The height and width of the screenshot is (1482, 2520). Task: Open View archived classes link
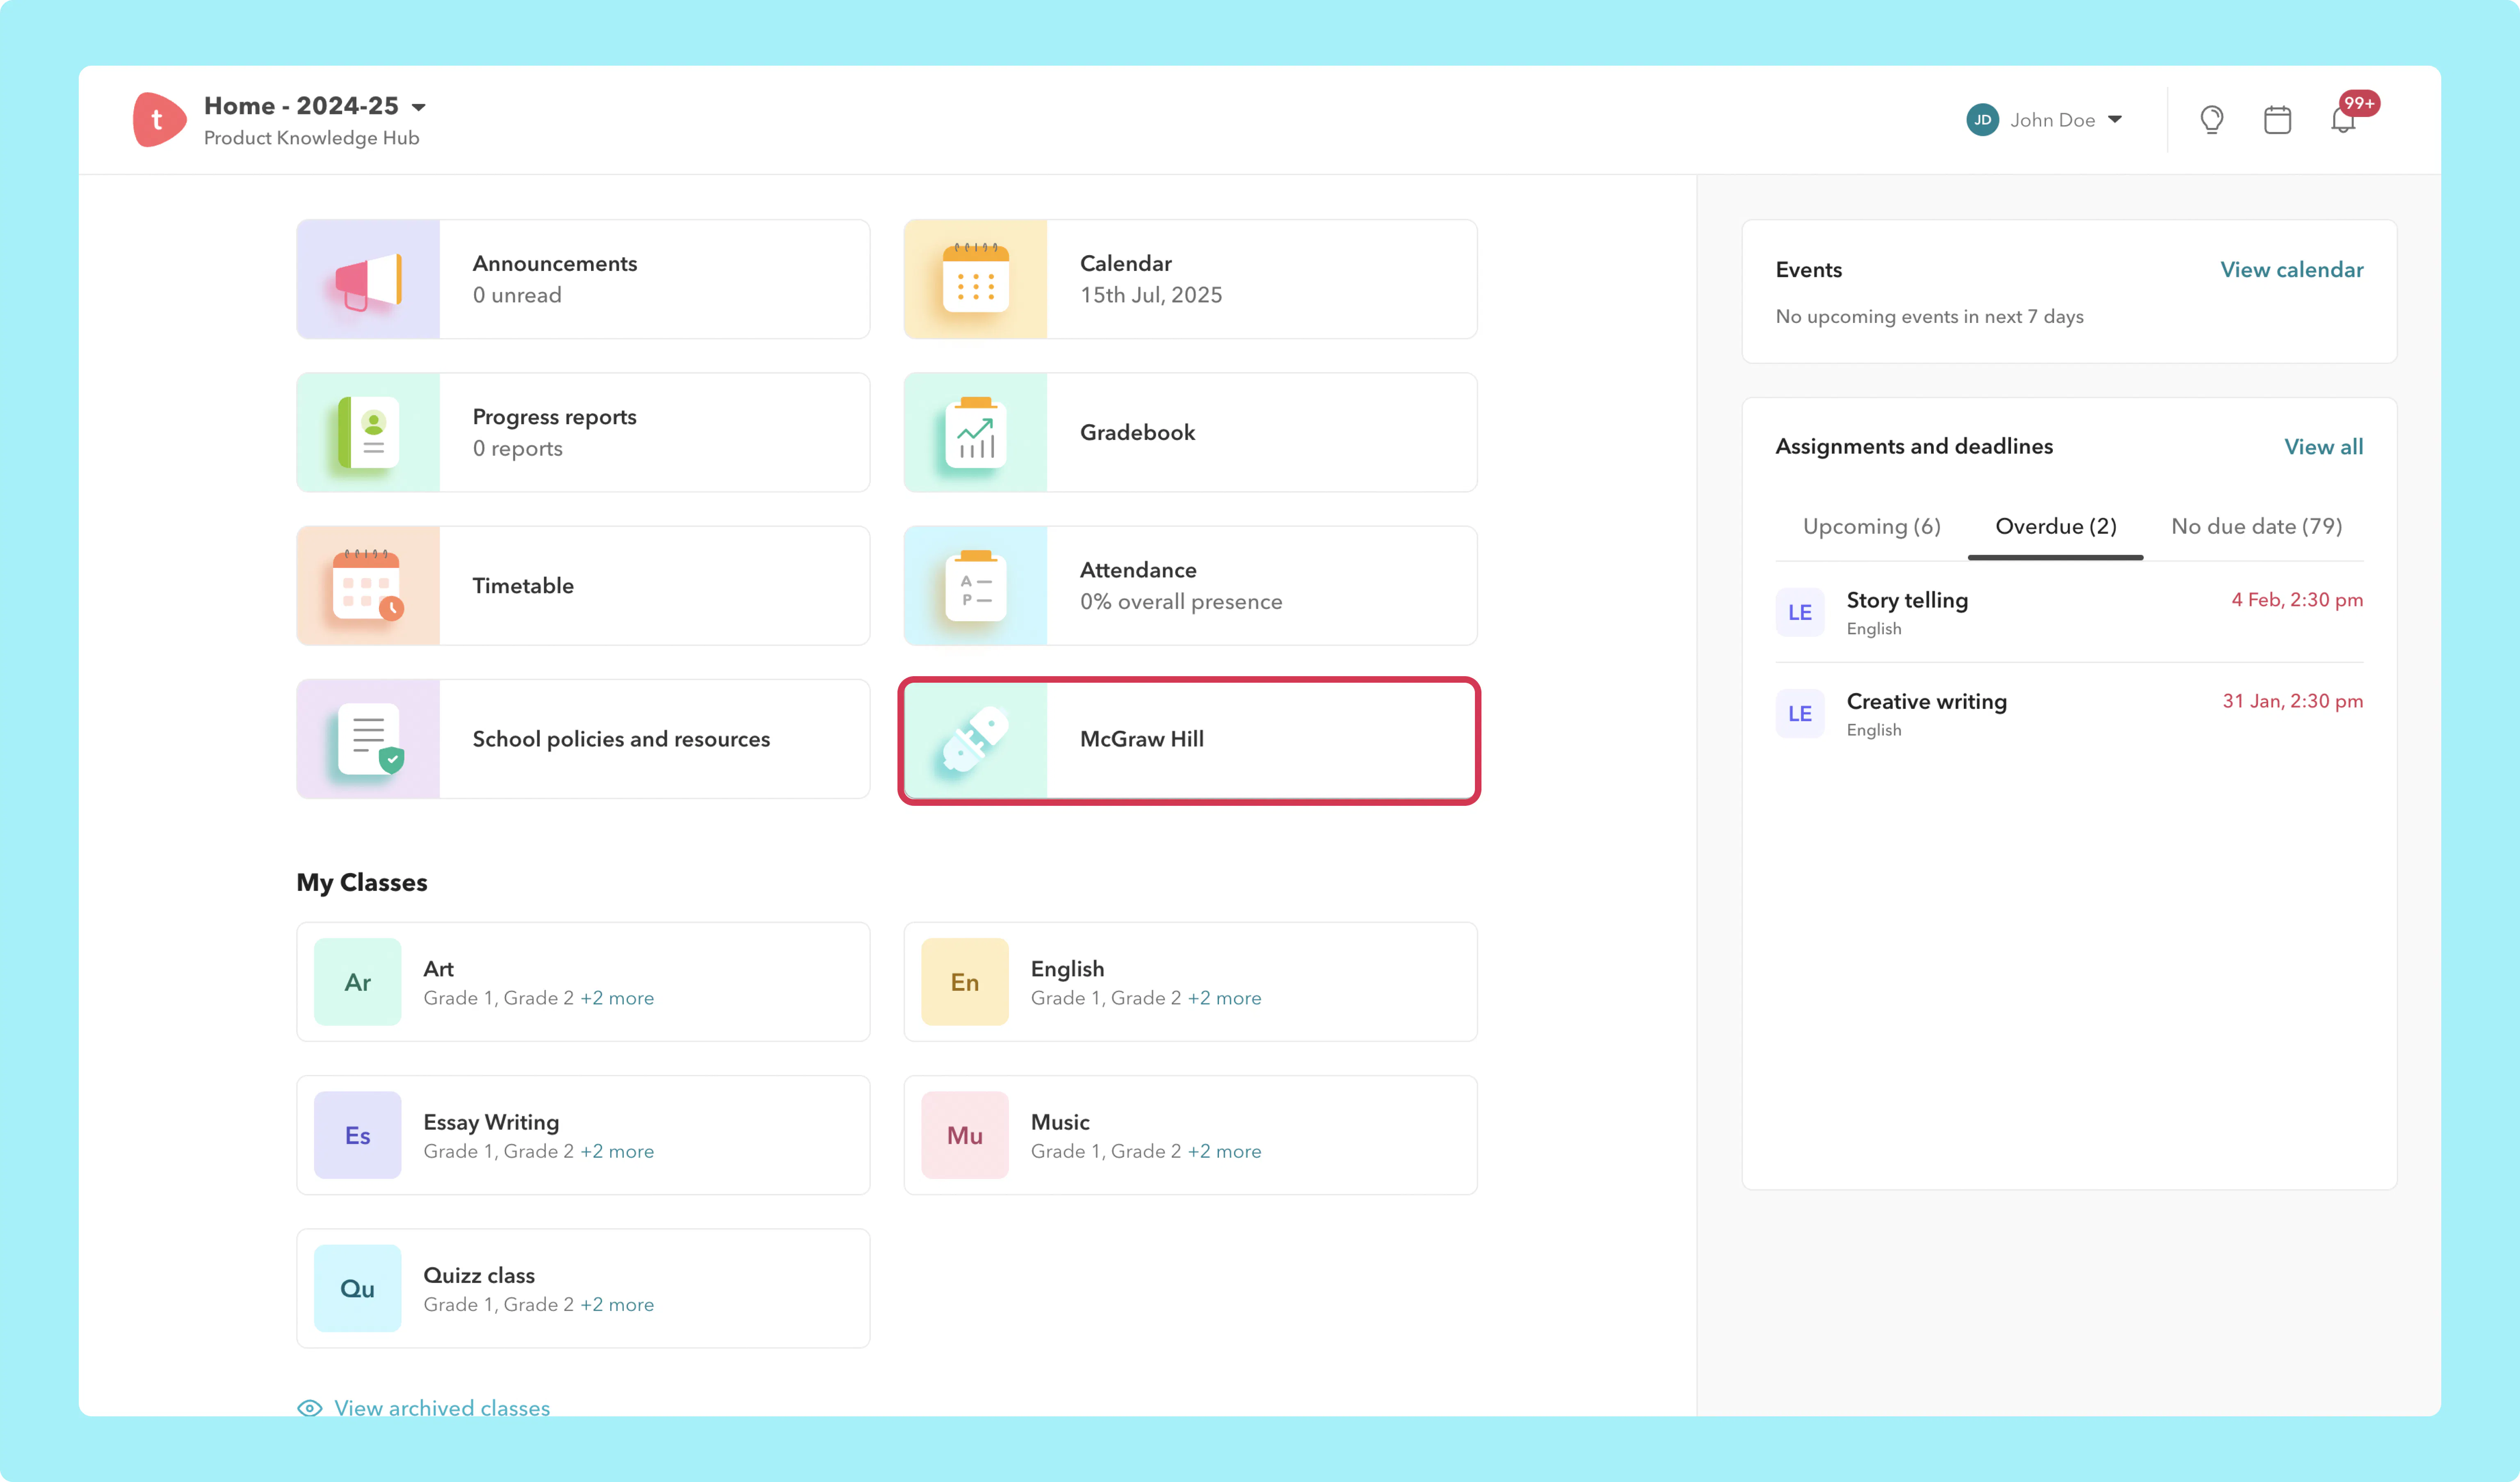point(442,1408)
